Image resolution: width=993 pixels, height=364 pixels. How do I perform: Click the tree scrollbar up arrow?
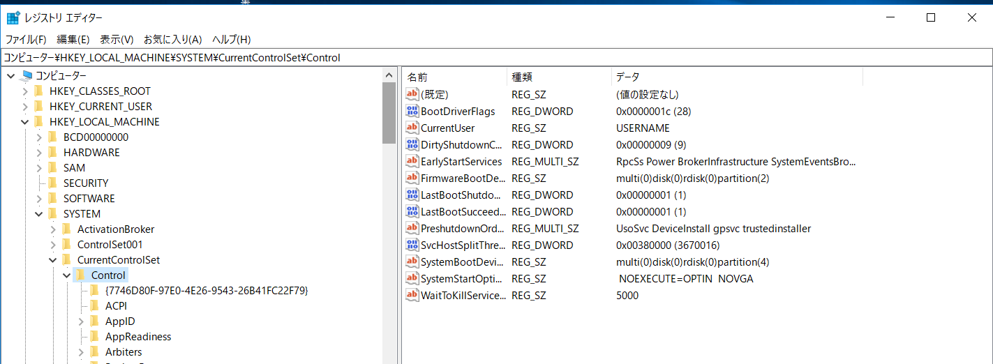(x=389, y=75)
